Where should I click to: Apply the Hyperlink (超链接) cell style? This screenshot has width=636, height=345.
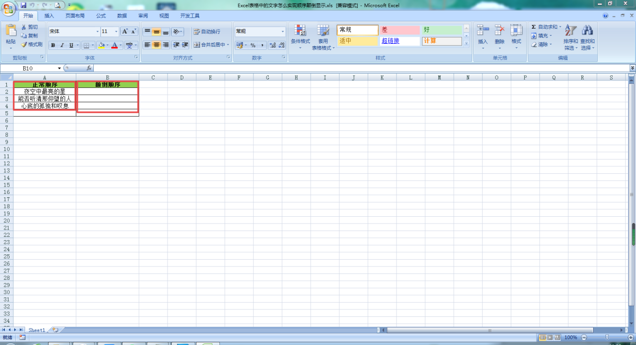click(400, 41)
